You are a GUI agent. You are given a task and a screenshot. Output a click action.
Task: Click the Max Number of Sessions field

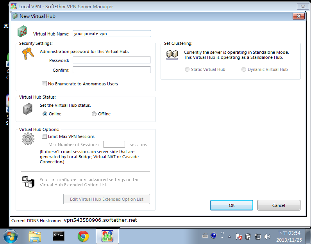coord(114,144)
